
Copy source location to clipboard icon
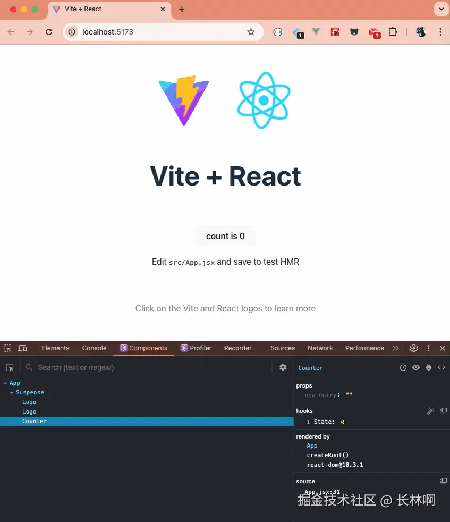pyautogui.click(x=443, y=481)
